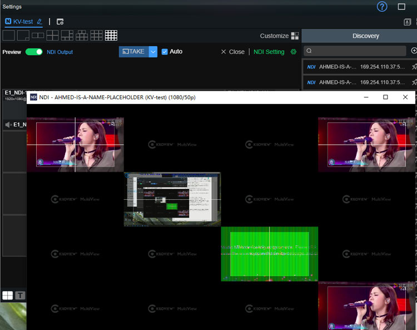The height and width of the screenshot is (330, 417).
Task: Click the TAKE button
Action: click(x=134, y=52)
